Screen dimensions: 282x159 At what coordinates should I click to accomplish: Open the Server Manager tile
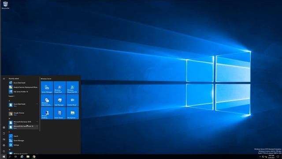(x=47, y=87)
